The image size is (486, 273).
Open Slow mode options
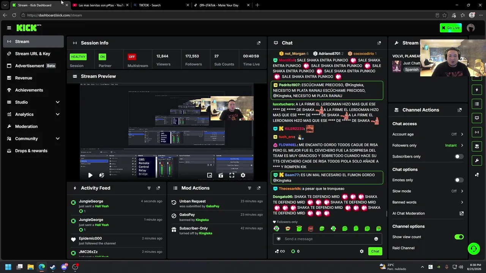(x=428, y=191)
